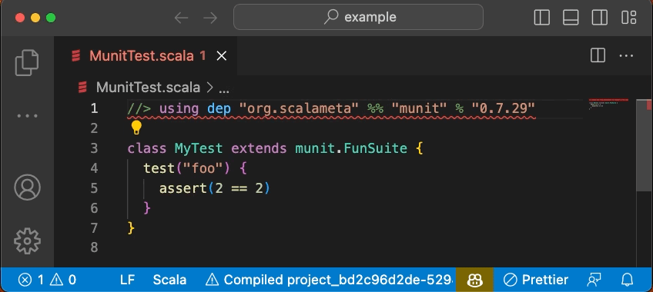Click the 'dep' keyword in line 1

219,109
